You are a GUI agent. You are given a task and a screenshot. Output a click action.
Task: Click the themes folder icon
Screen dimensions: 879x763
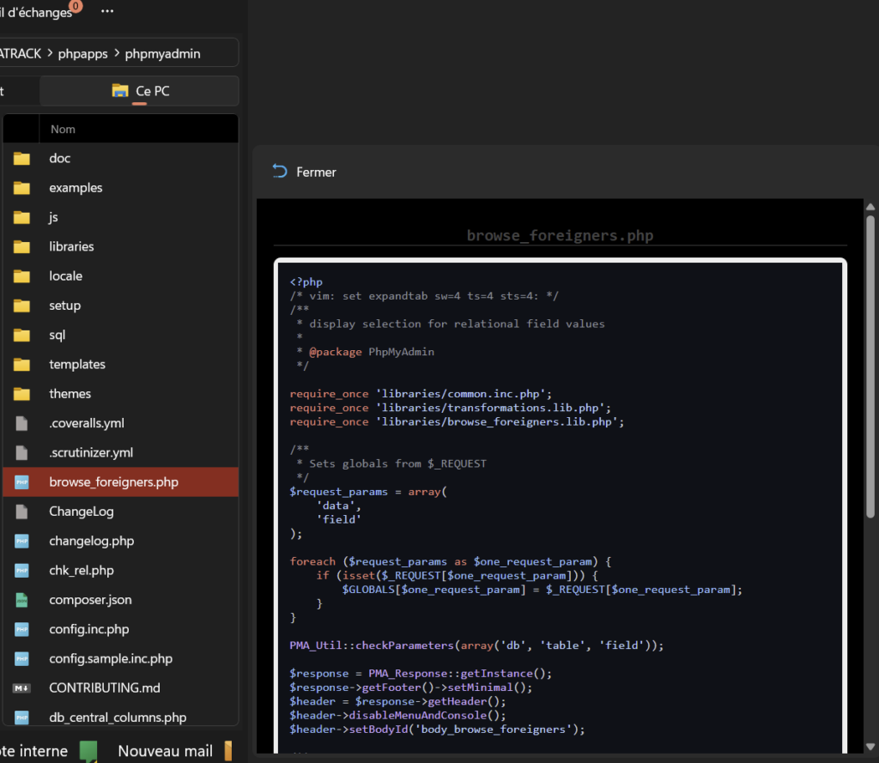pos(21,394)
